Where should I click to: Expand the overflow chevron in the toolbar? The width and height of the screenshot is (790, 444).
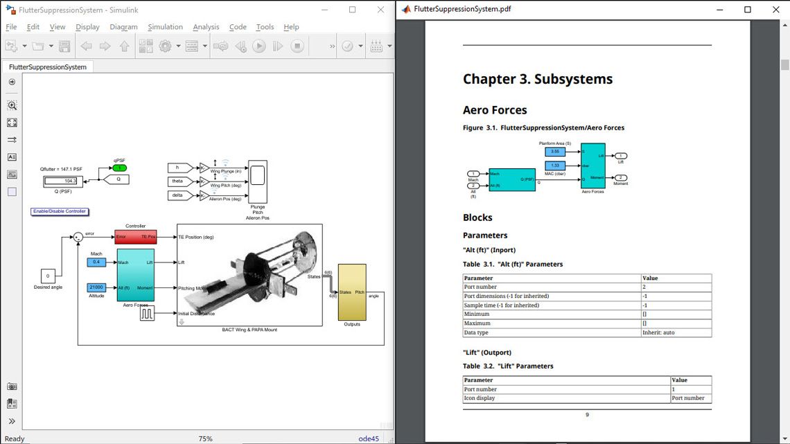tap(332, 46)
